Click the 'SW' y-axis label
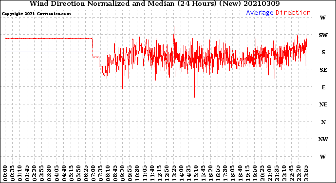 click(323, 35)
